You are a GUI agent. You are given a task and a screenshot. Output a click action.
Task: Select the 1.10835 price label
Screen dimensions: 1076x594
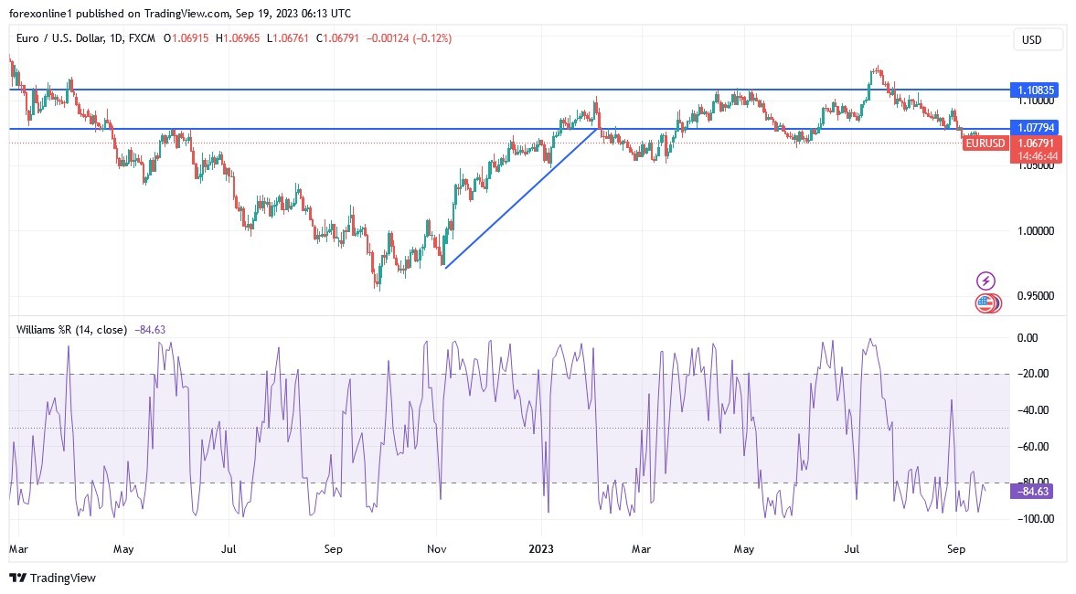coord(1034,90)
